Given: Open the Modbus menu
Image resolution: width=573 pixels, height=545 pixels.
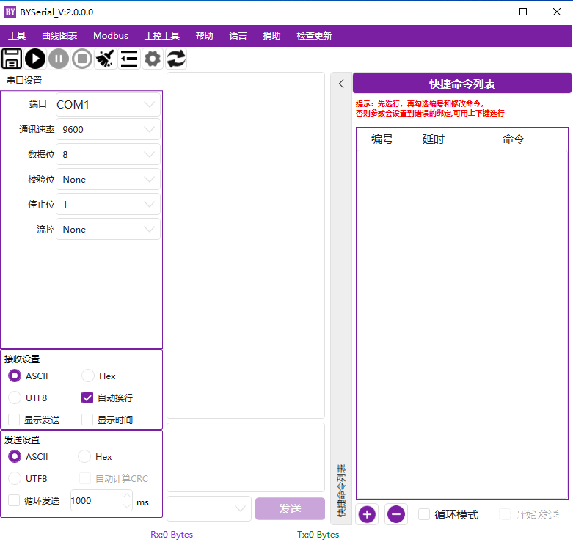Looking at the screenshot, I should 110,36.
